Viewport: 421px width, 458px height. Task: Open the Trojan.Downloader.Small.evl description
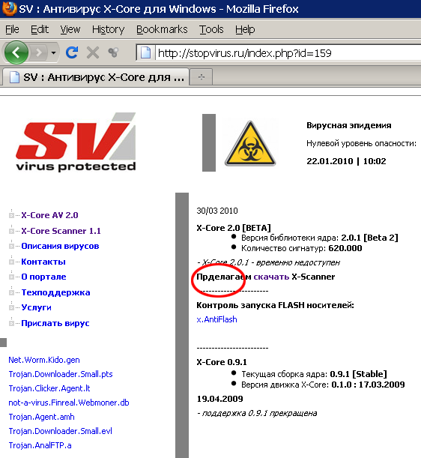click(61, 431)
